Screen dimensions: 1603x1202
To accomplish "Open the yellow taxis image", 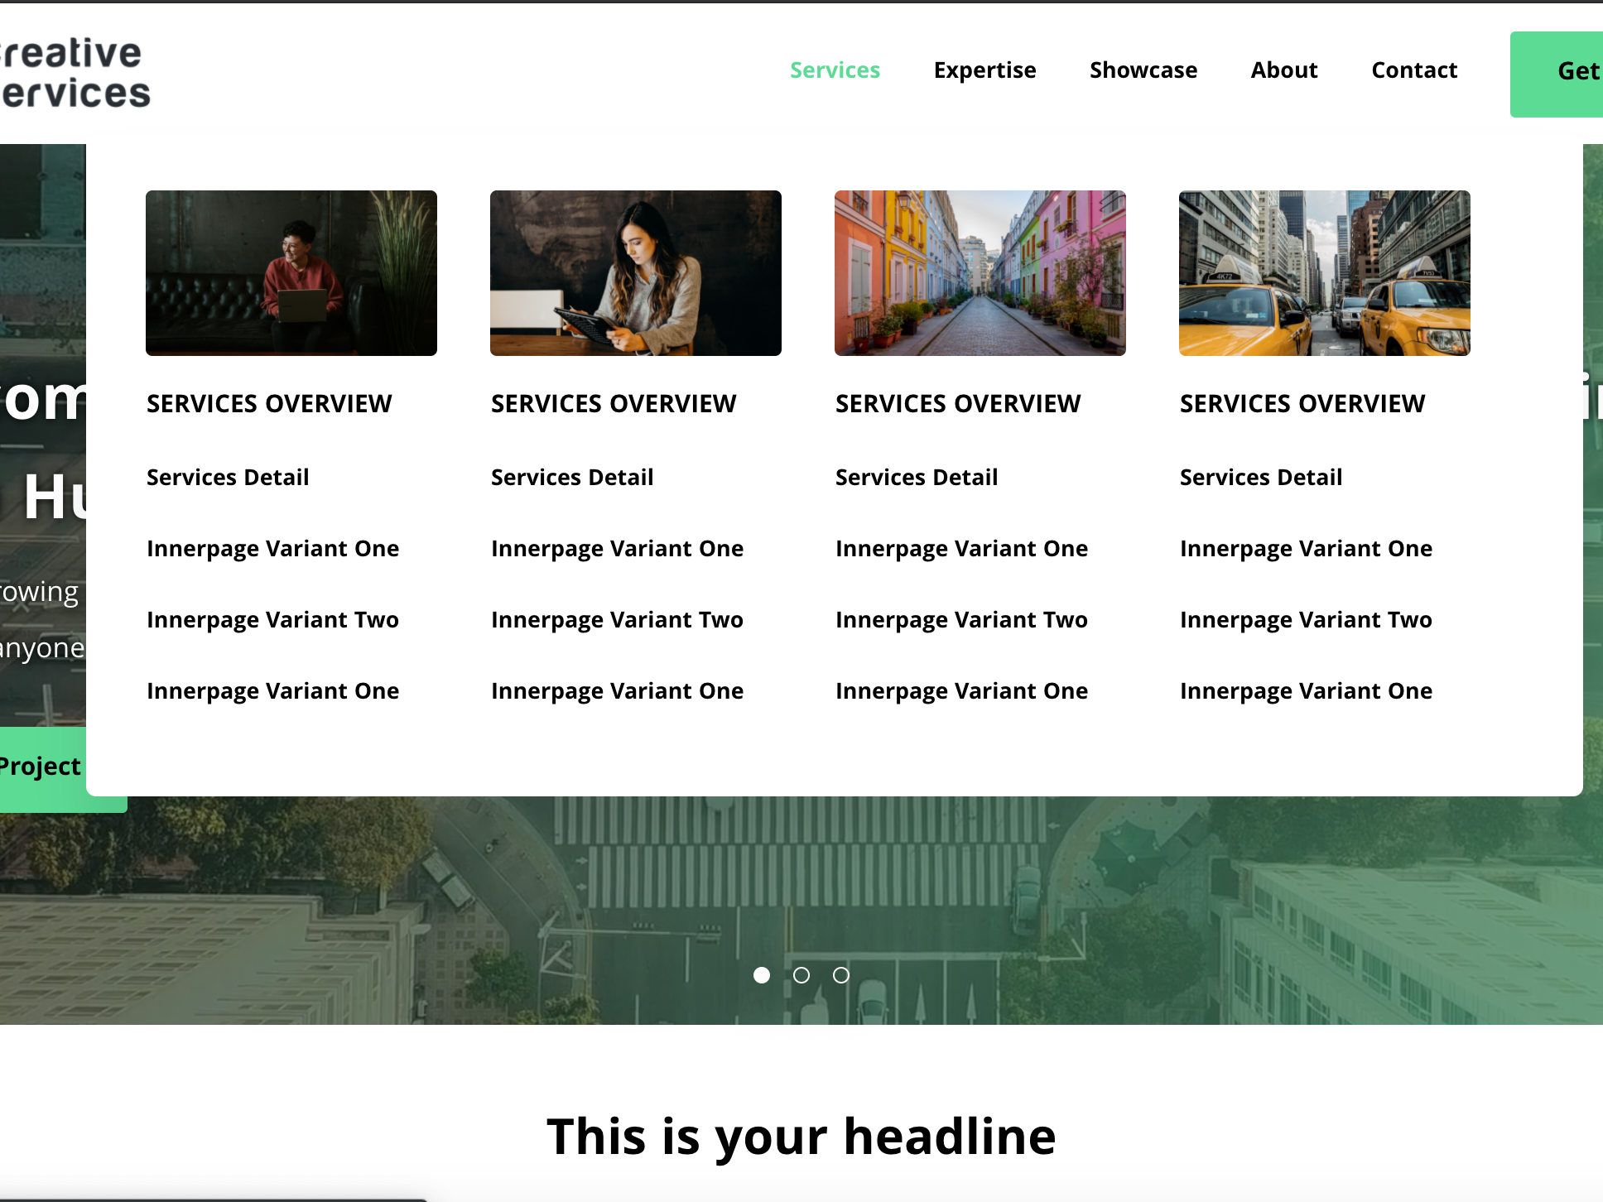I will click(1324, 273).
